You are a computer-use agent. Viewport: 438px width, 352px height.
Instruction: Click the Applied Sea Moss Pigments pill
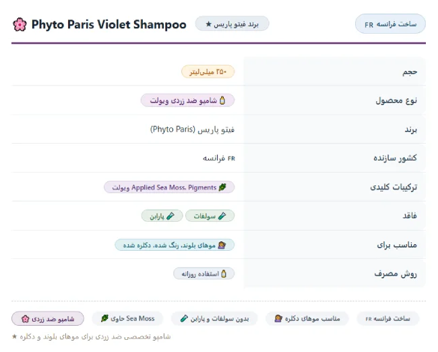(x=169, y=187)
